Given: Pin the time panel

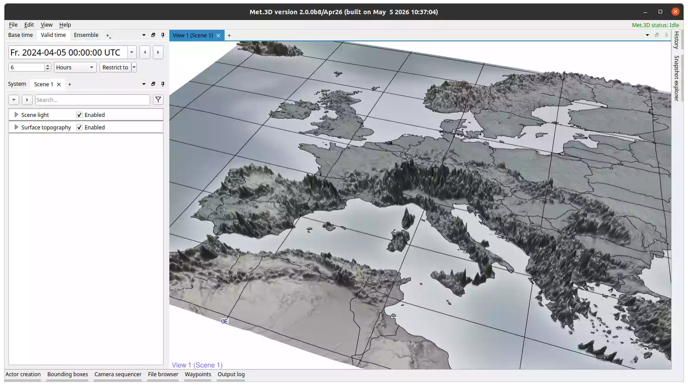Looking at the screenshot, I should click(x=163, y=35).
